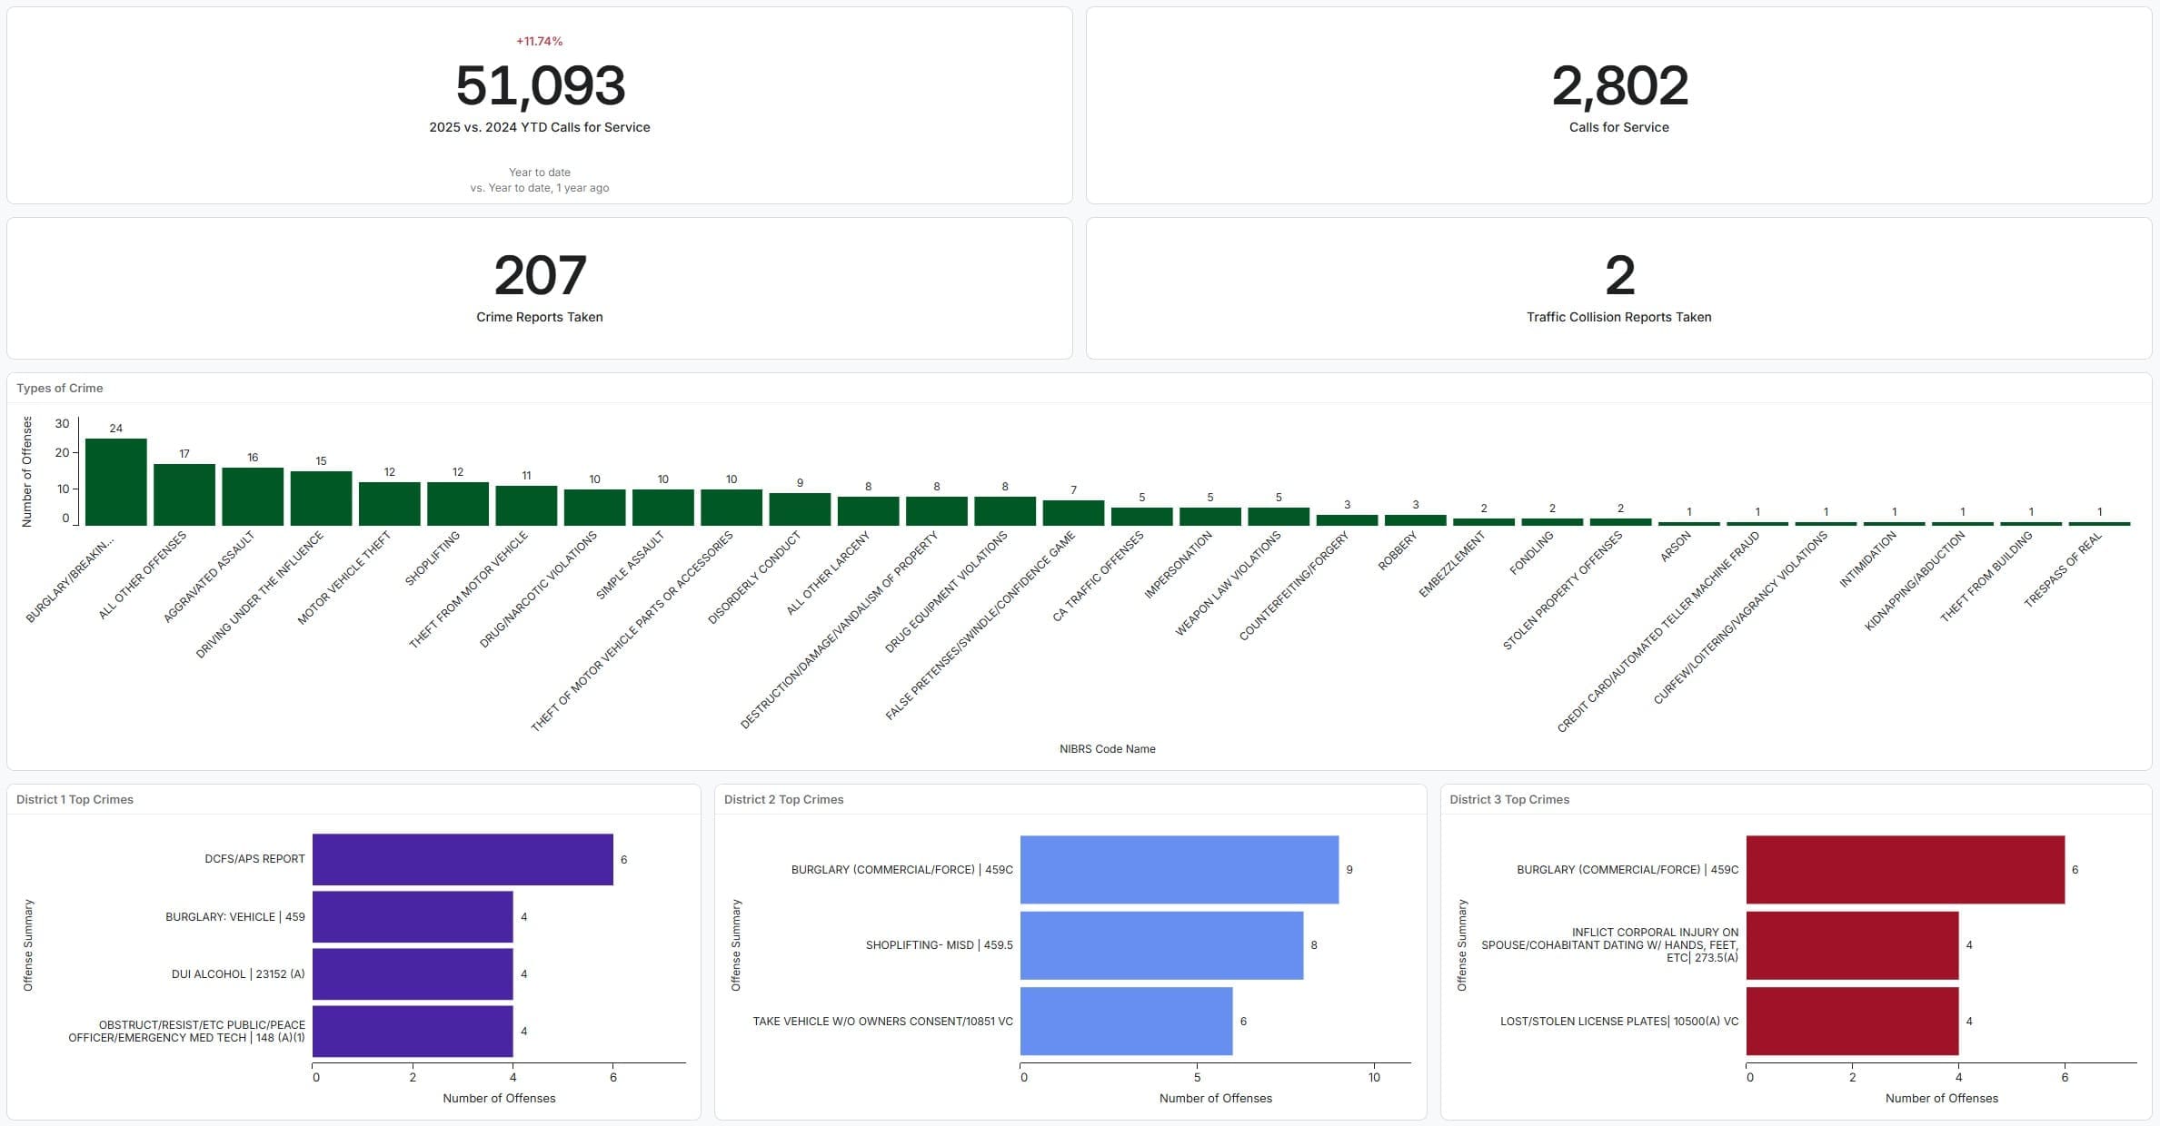
Task: Click the SHOPLIFTING- MISD 459.5 bar
Action: click(1161, 945)
